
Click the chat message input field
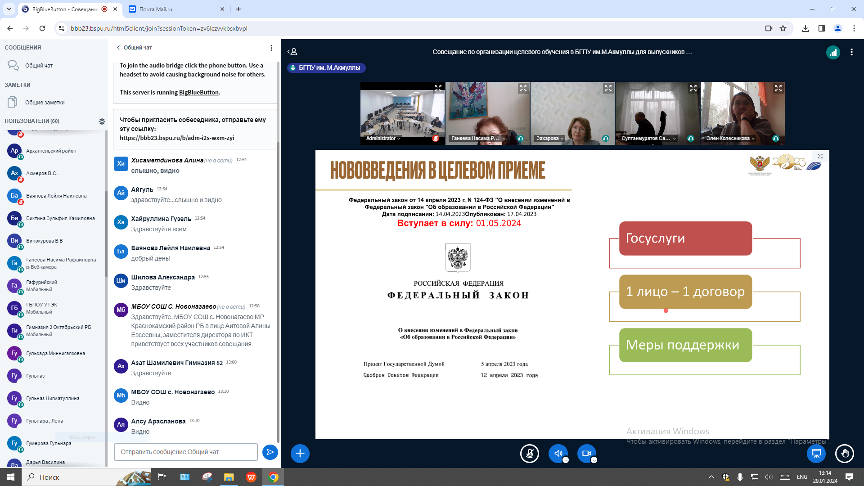tap(185, 452)
